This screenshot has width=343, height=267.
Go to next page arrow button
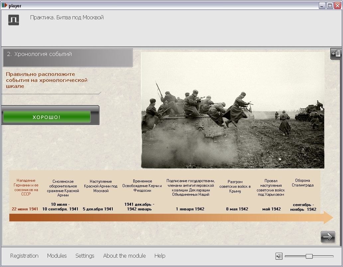pyautogui.click(x=328, y=237)
